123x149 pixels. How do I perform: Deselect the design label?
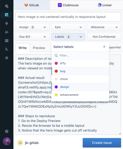pos(80,87)
